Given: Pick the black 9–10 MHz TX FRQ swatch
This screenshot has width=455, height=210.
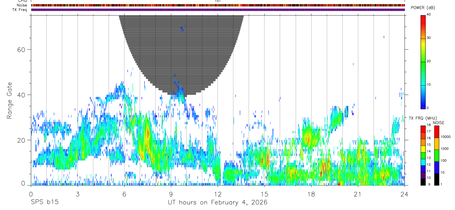Looking at the screenshot, I should tap(423, 181).
